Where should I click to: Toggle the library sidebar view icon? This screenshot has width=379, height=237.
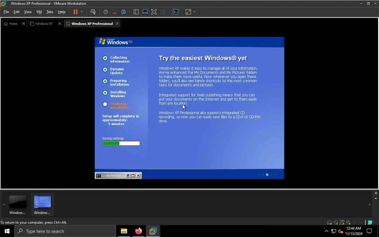click(136, 12)
